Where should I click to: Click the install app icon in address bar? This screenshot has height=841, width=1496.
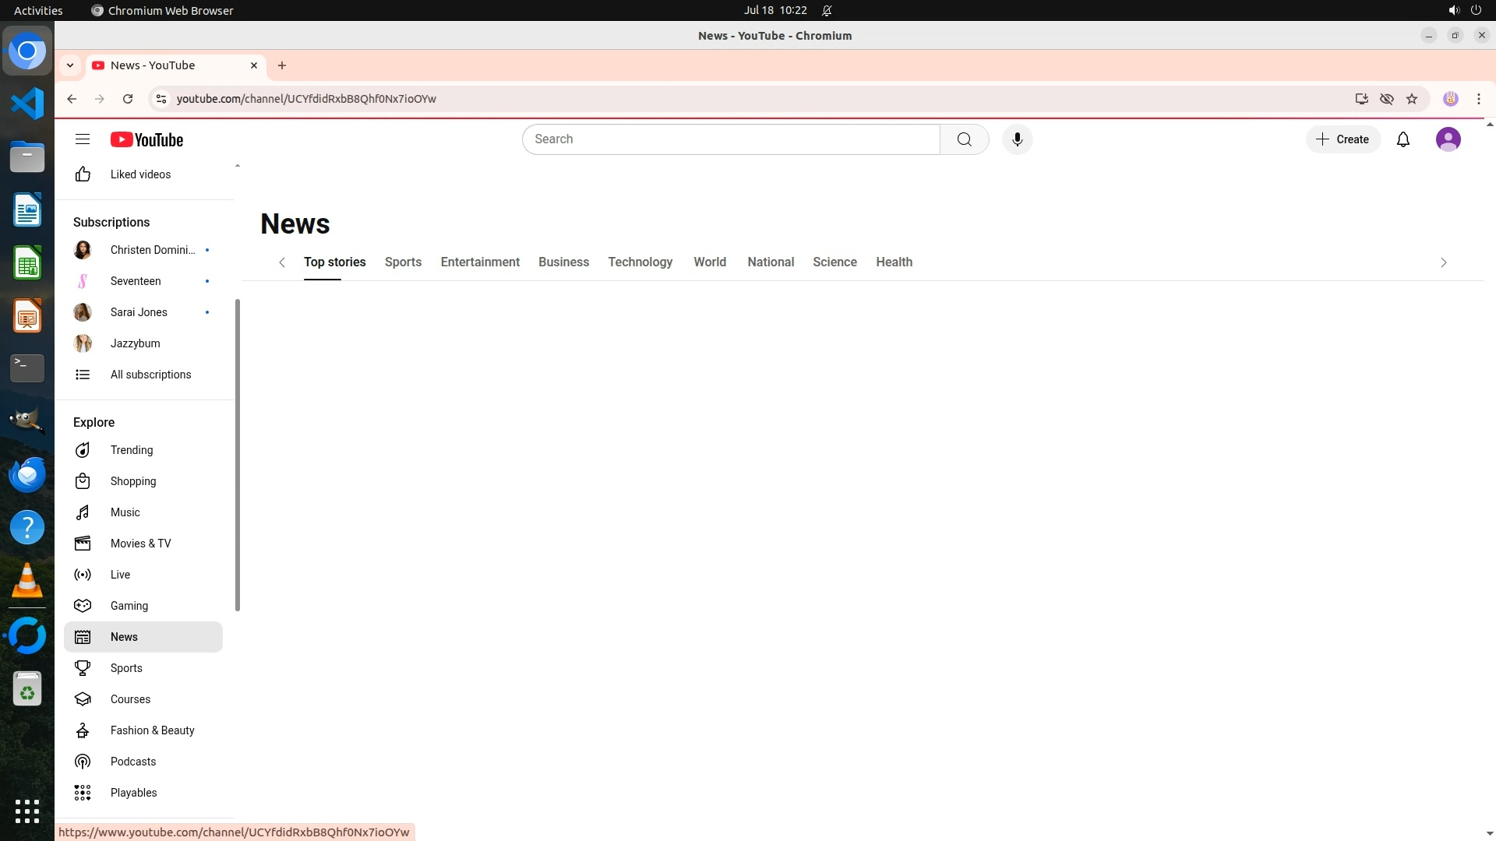tap(1361, 99)
